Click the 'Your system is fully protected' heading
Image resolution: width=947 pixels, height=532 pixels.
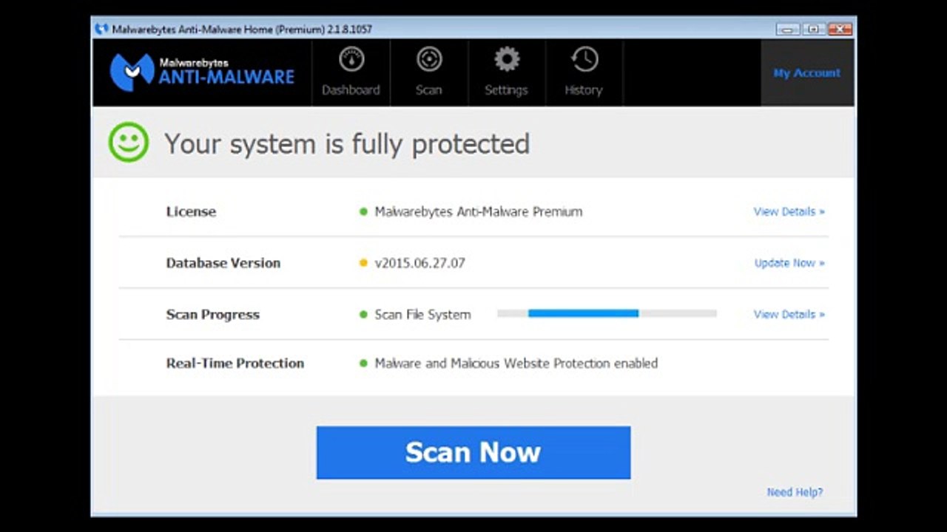[347, 144]
